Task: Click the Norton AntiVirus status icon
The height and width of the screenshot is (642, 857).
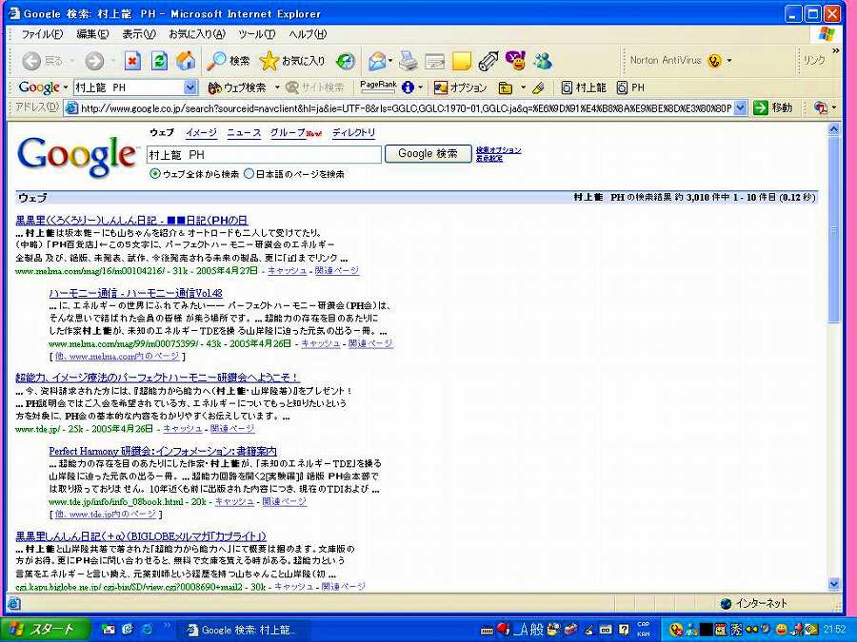Action: (x=714, y=61)
